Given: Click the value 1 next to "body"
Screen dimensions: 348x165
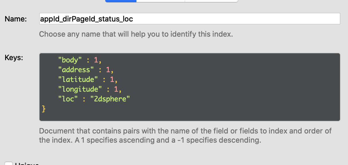Looking at the screenshot, I should coord(96,60).
